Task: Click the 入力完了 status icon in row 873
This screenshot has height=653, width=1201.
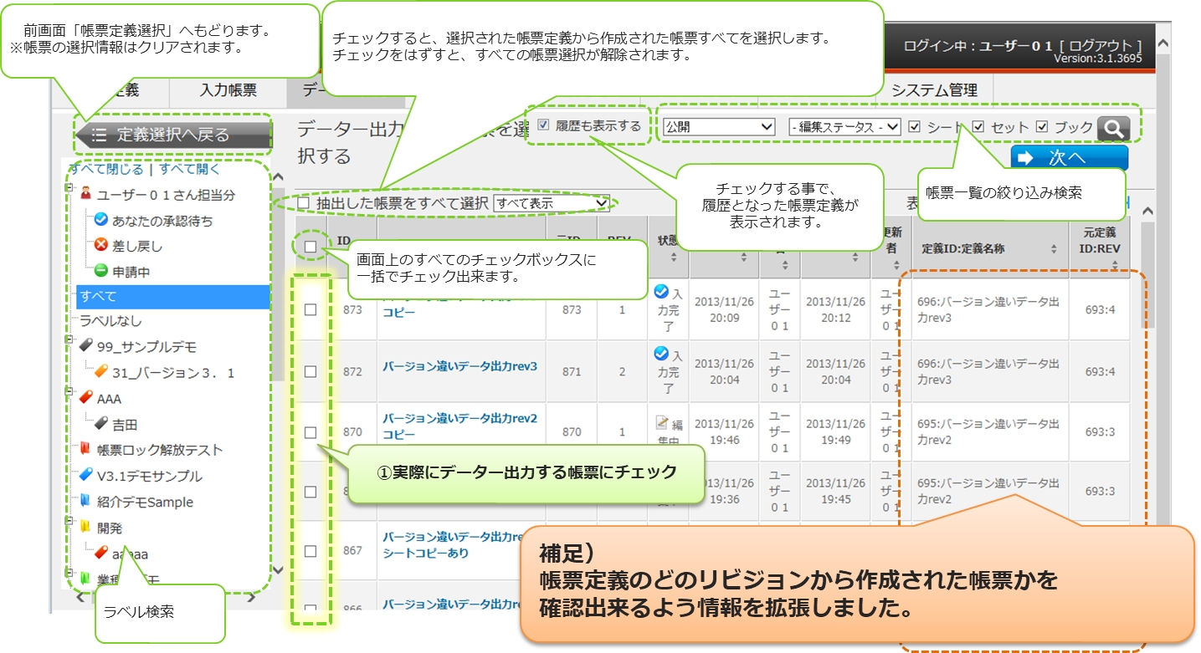Action: 661,291
